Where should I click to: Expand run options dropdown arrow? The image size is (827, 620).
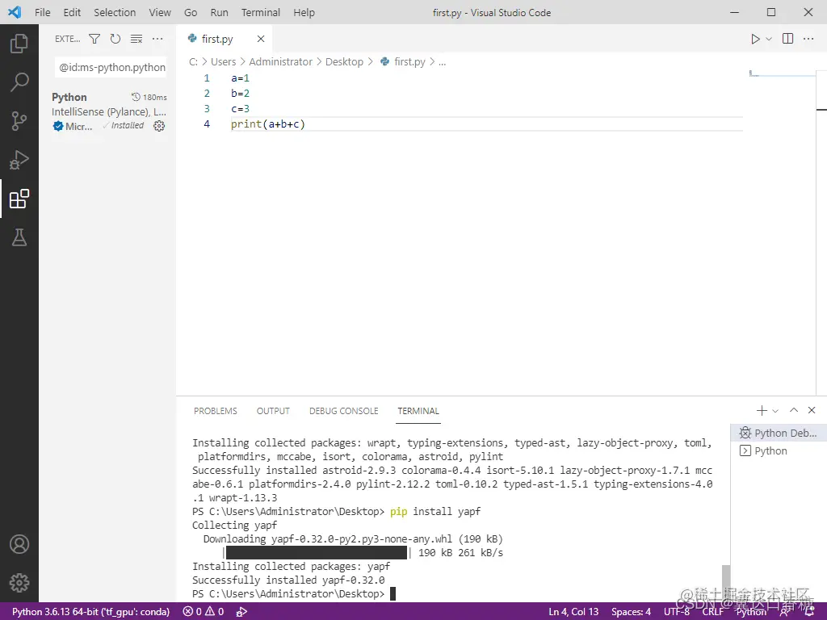(x=769, y=39)
